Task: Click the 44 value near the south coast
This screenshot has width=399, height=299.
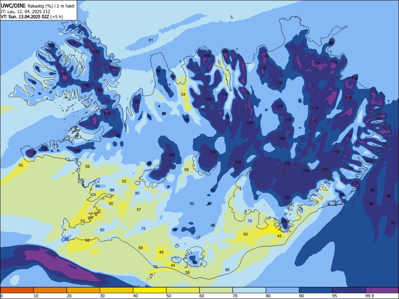Action: click(173, 265)
